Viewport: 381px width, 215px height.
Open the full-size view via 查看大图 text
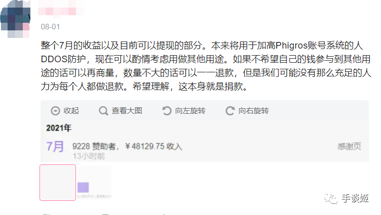pyautogui.click(x=127, y=111)
